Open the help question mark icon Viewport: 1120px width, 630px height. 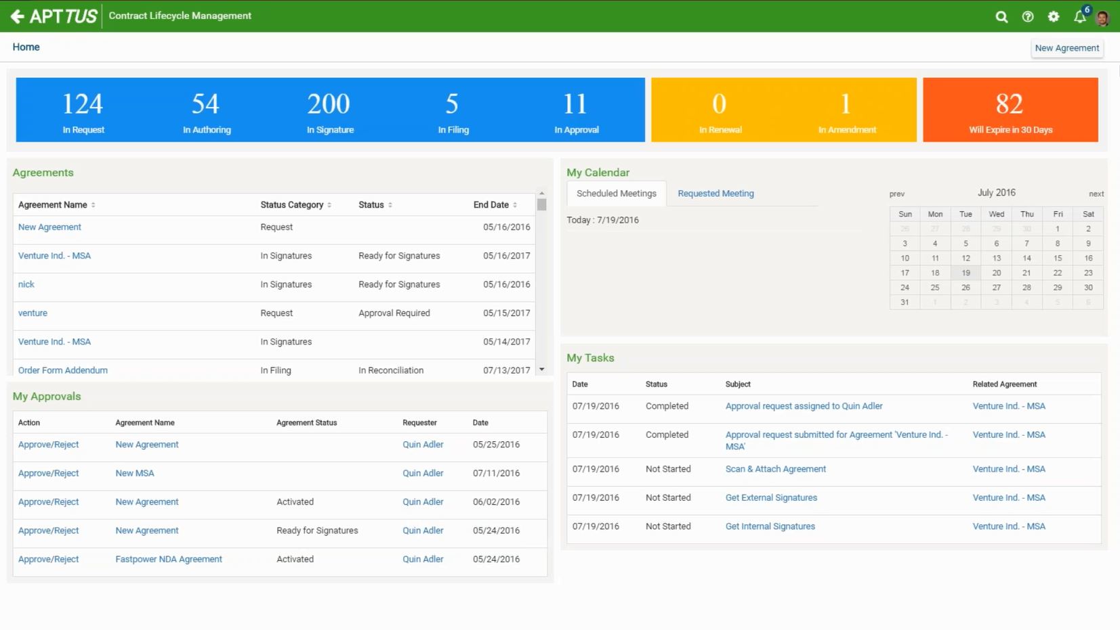1027,17
